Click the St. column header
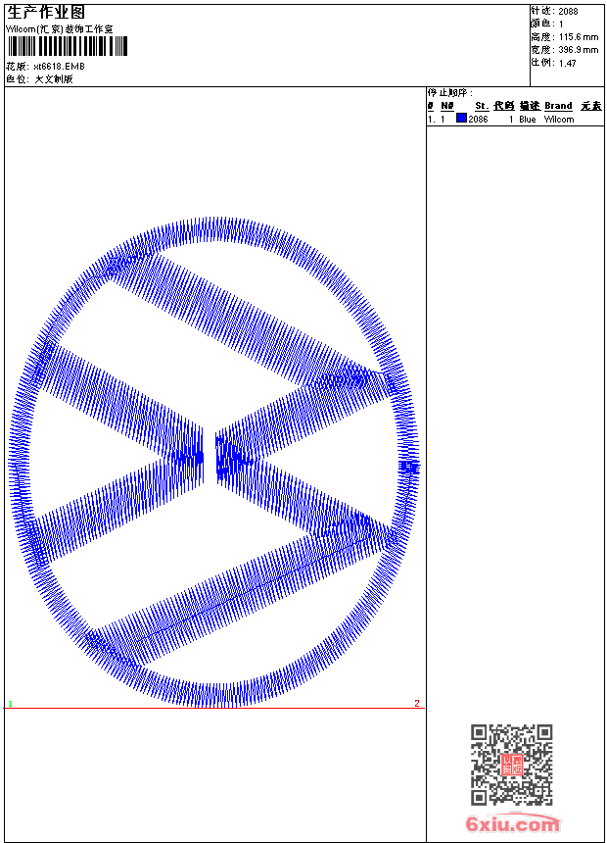This screenshot has height=843, width=607. tap(482, 106)
